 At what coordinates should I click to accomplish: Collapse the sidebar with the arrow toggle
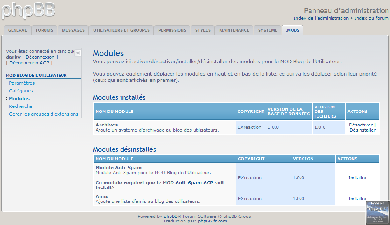78,53
